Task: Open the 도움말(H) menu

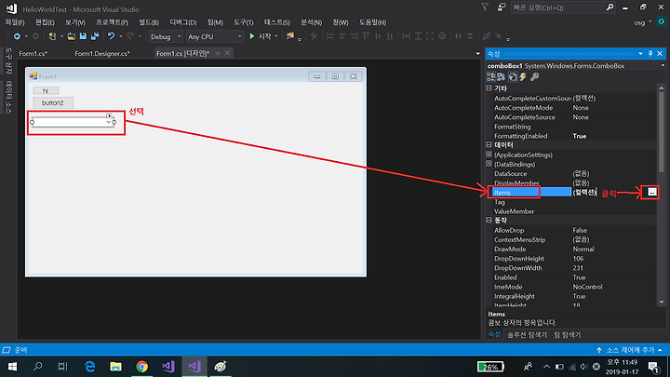Action: click(372, 22)
